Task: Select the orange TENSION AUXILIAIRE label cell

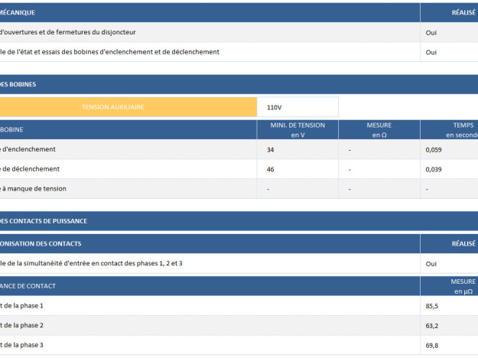Action: (x=128, y=107)
